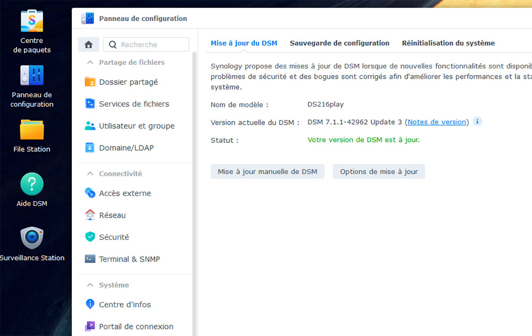Switch to Sauvegarde de configuration tab
This screenshot has height=336, width=532.
click(x=339, y=44)
